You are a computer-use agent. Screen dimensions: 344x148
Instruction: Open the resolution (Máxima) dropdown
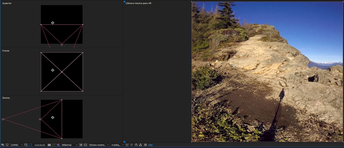pyautogui.click(x=70, y=145)
